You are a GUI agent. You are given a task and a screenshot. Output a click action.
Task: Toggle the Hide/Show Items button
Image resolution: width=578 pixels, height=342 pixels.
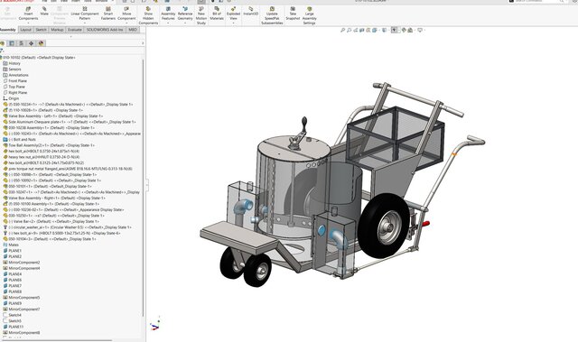pyautogui.click(x=394, y=30)
